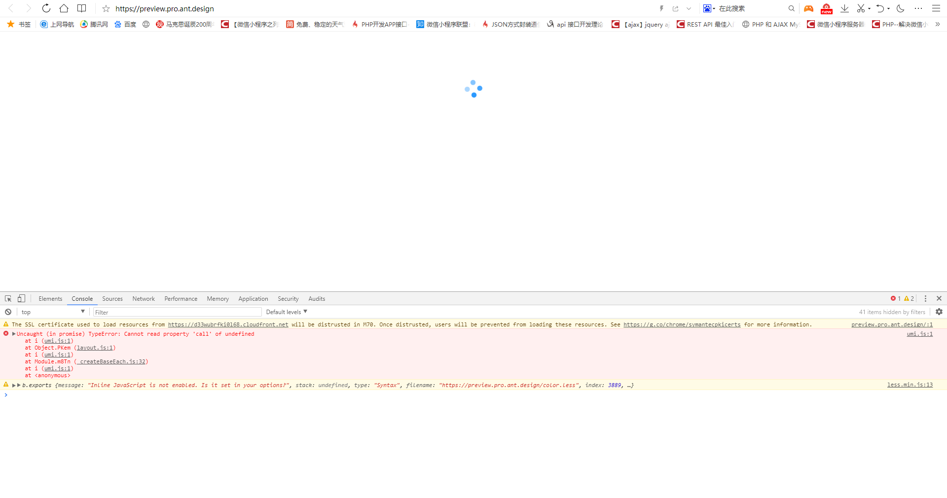Viewport: 947px width, 498px height.
Task: Open the Application tab
Action: pos(253,299)
